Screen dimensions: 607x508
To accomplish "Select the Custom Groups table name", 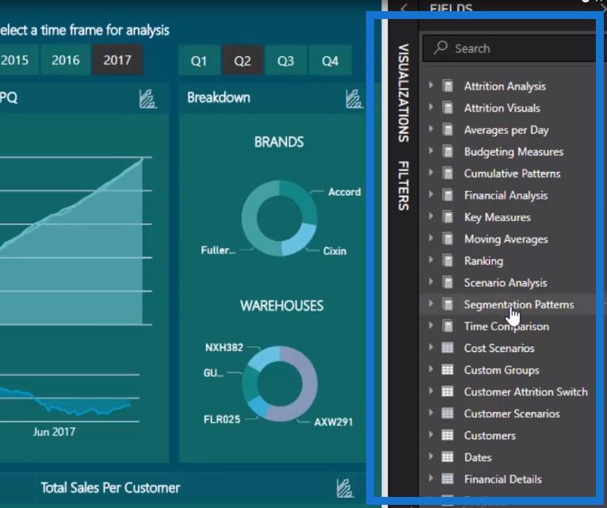I will pyautogui.click(x=502, y=370).
